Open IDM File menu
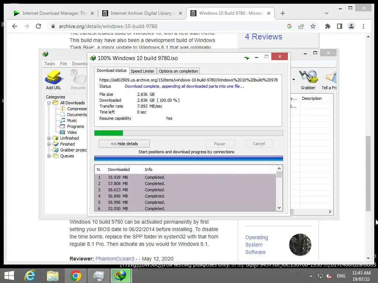This screenshot has height=283, width=378. (63, 63)
